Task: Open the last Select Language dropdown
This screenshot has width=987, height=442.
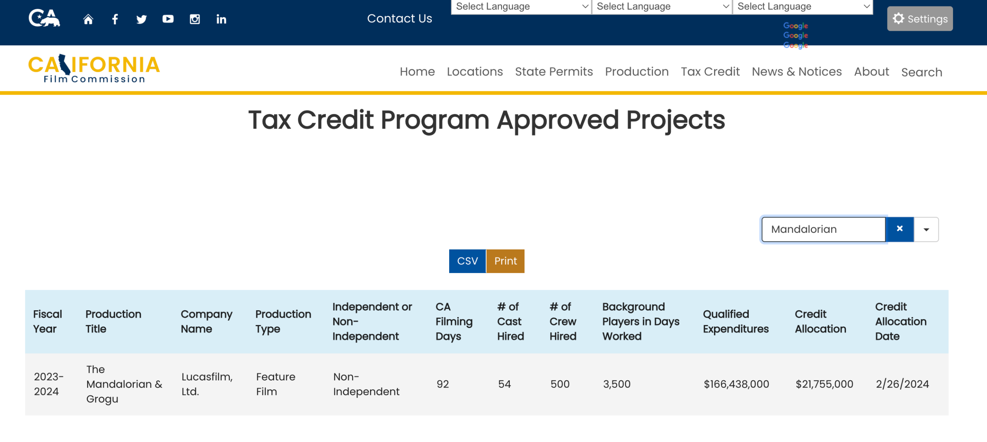Action: (803, 7)
